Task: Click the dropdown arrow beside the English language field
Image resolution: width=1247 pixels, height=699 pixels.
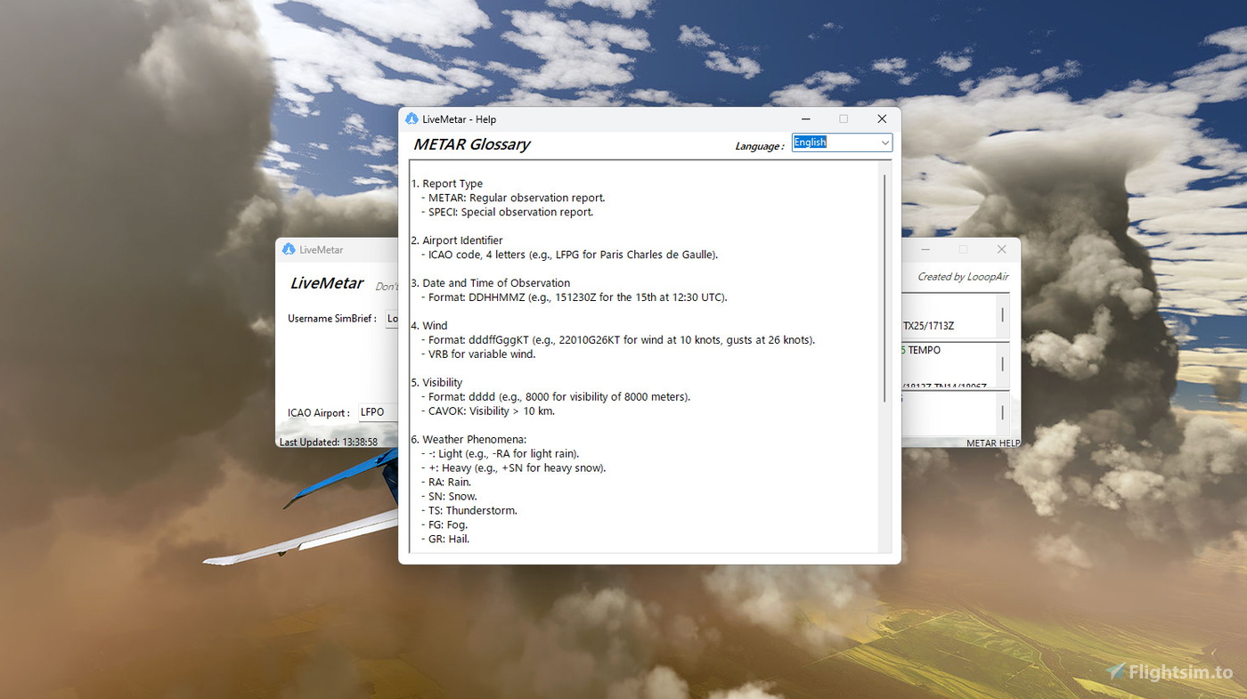Action: (x=886, y=142)
